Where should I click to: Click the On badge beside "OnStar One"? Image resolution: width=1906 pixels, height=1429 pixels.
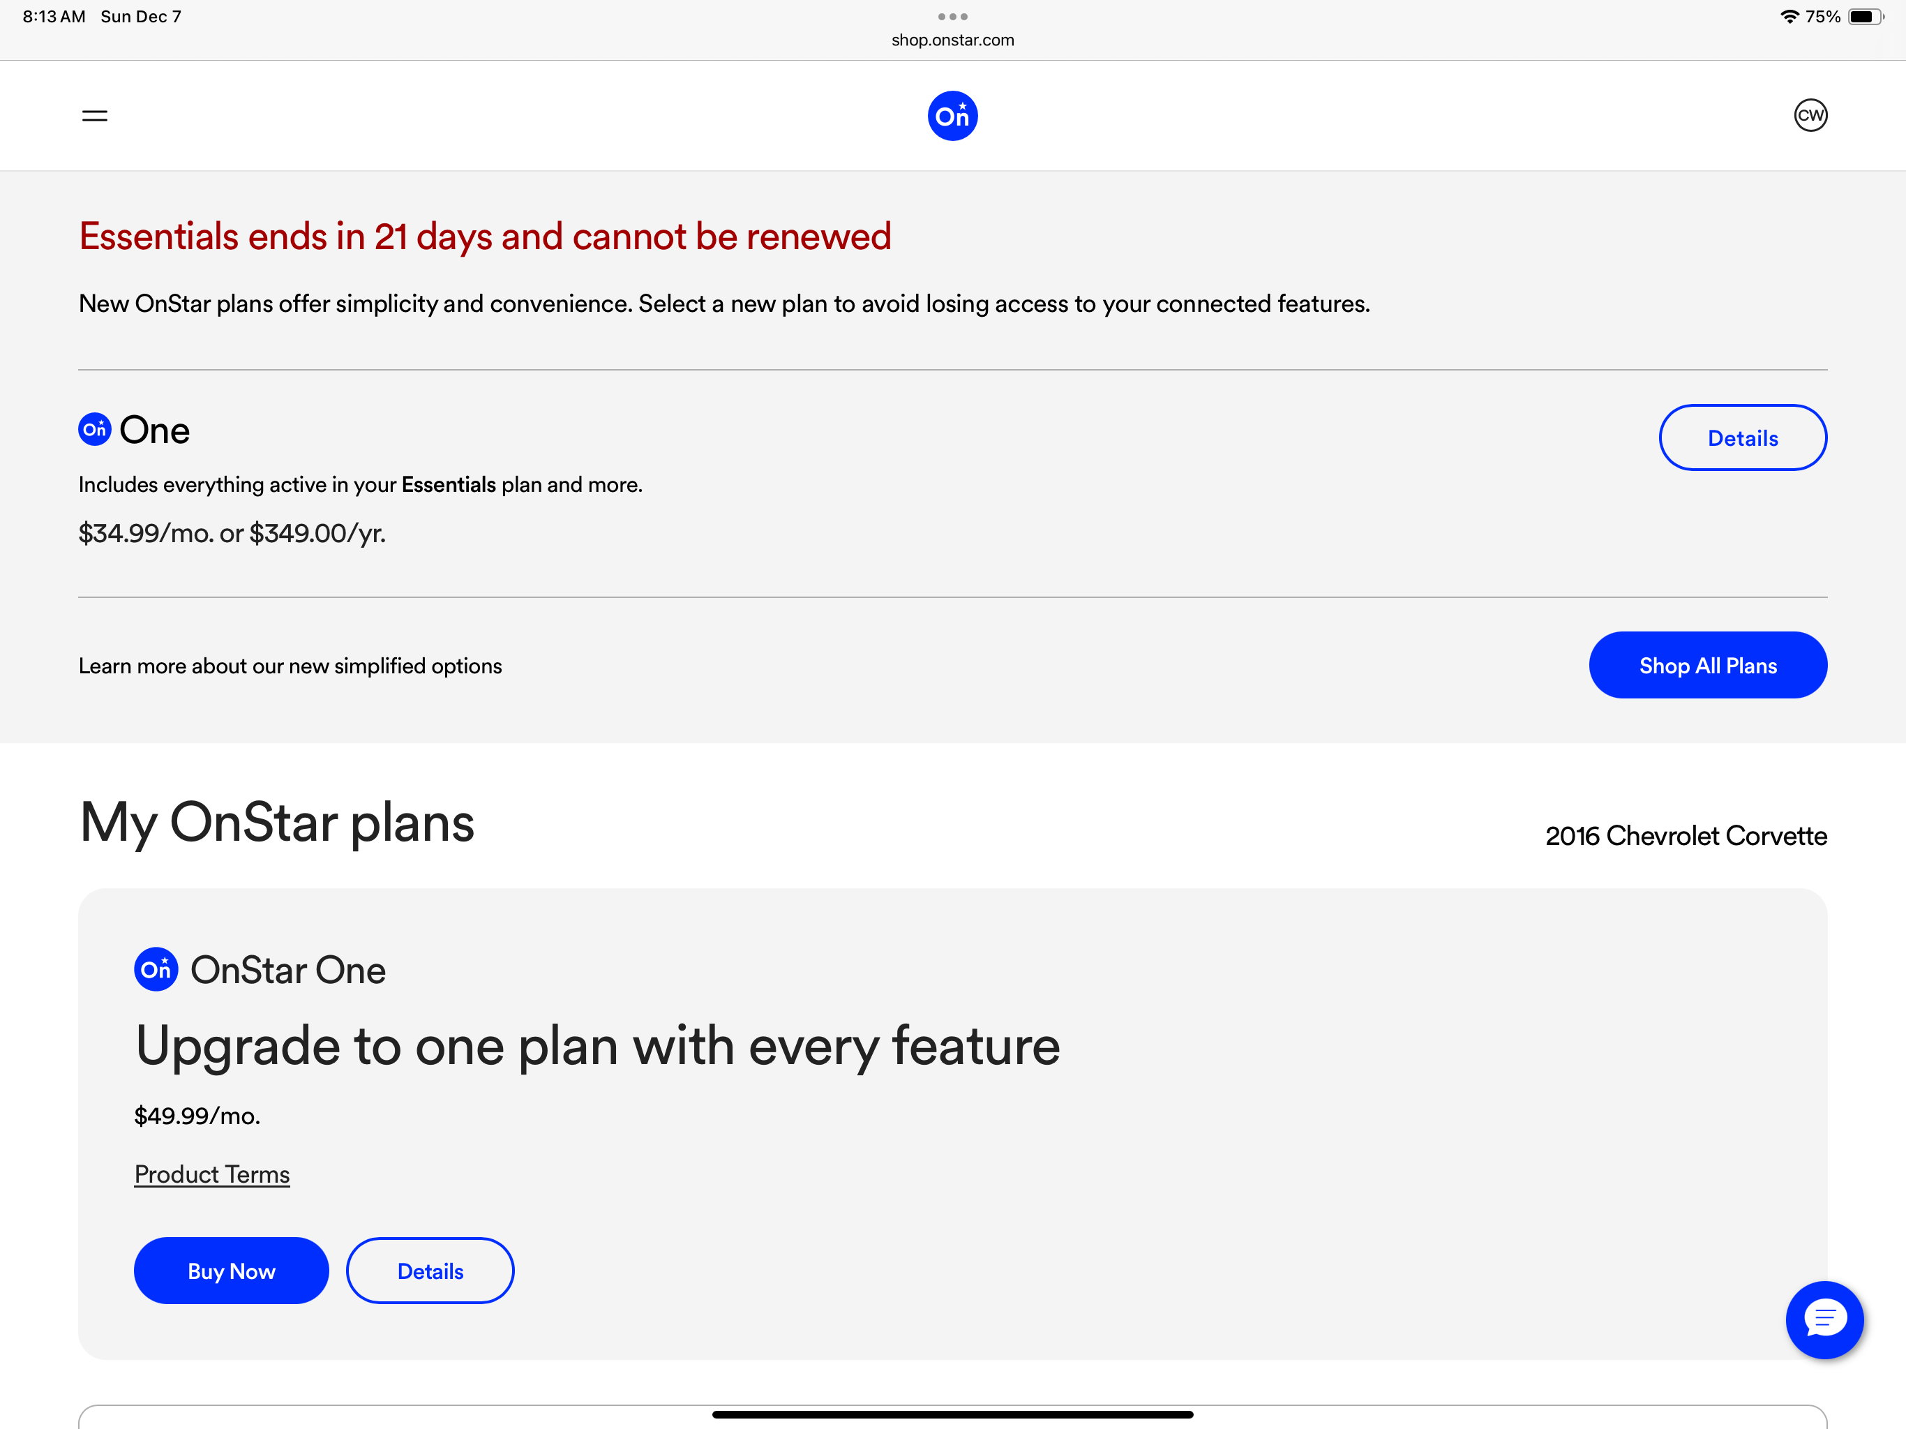tap(156, 970)
